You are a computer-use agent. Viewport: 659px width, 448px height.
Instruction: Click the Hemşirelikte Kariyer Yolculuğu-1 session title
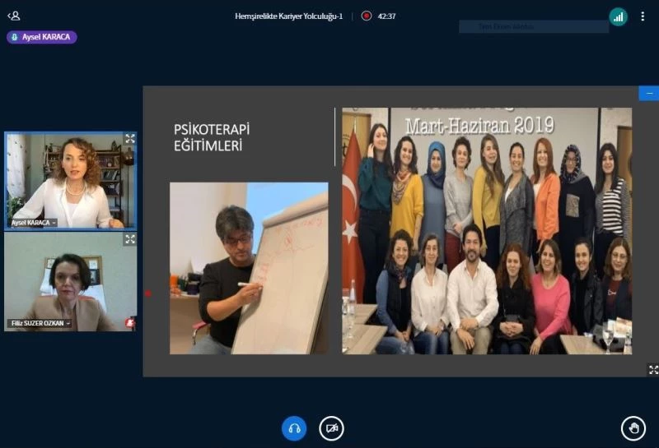point(288,16)
